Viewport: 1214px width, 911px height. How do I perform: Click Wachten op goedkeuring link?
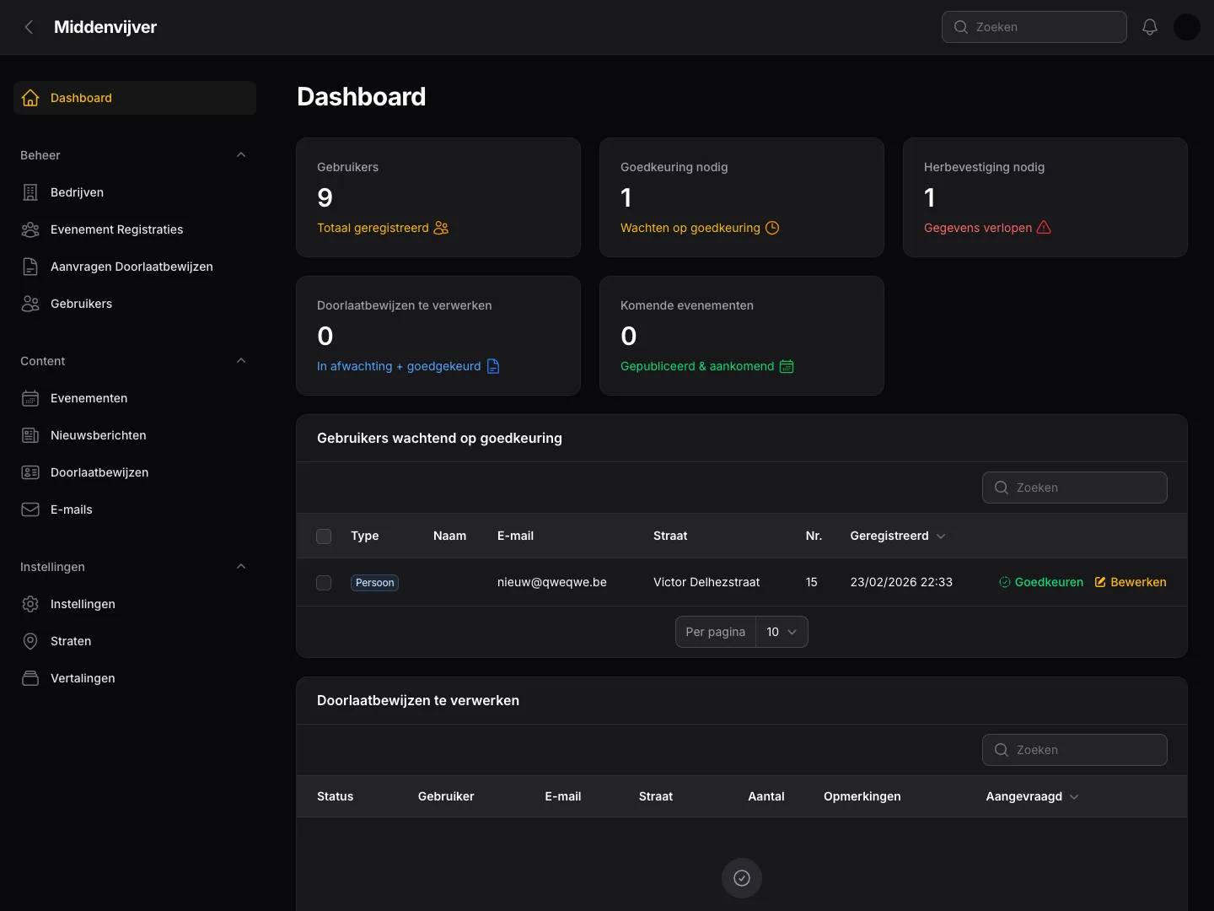tap(700, 228)
